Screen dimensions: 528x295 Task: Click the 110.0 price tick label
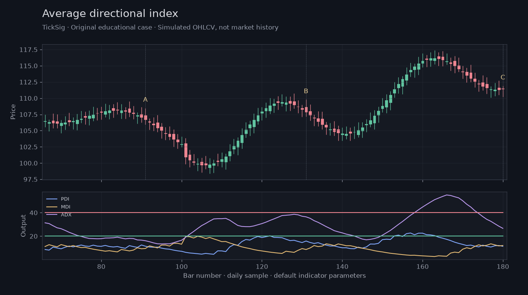(28, 99)
